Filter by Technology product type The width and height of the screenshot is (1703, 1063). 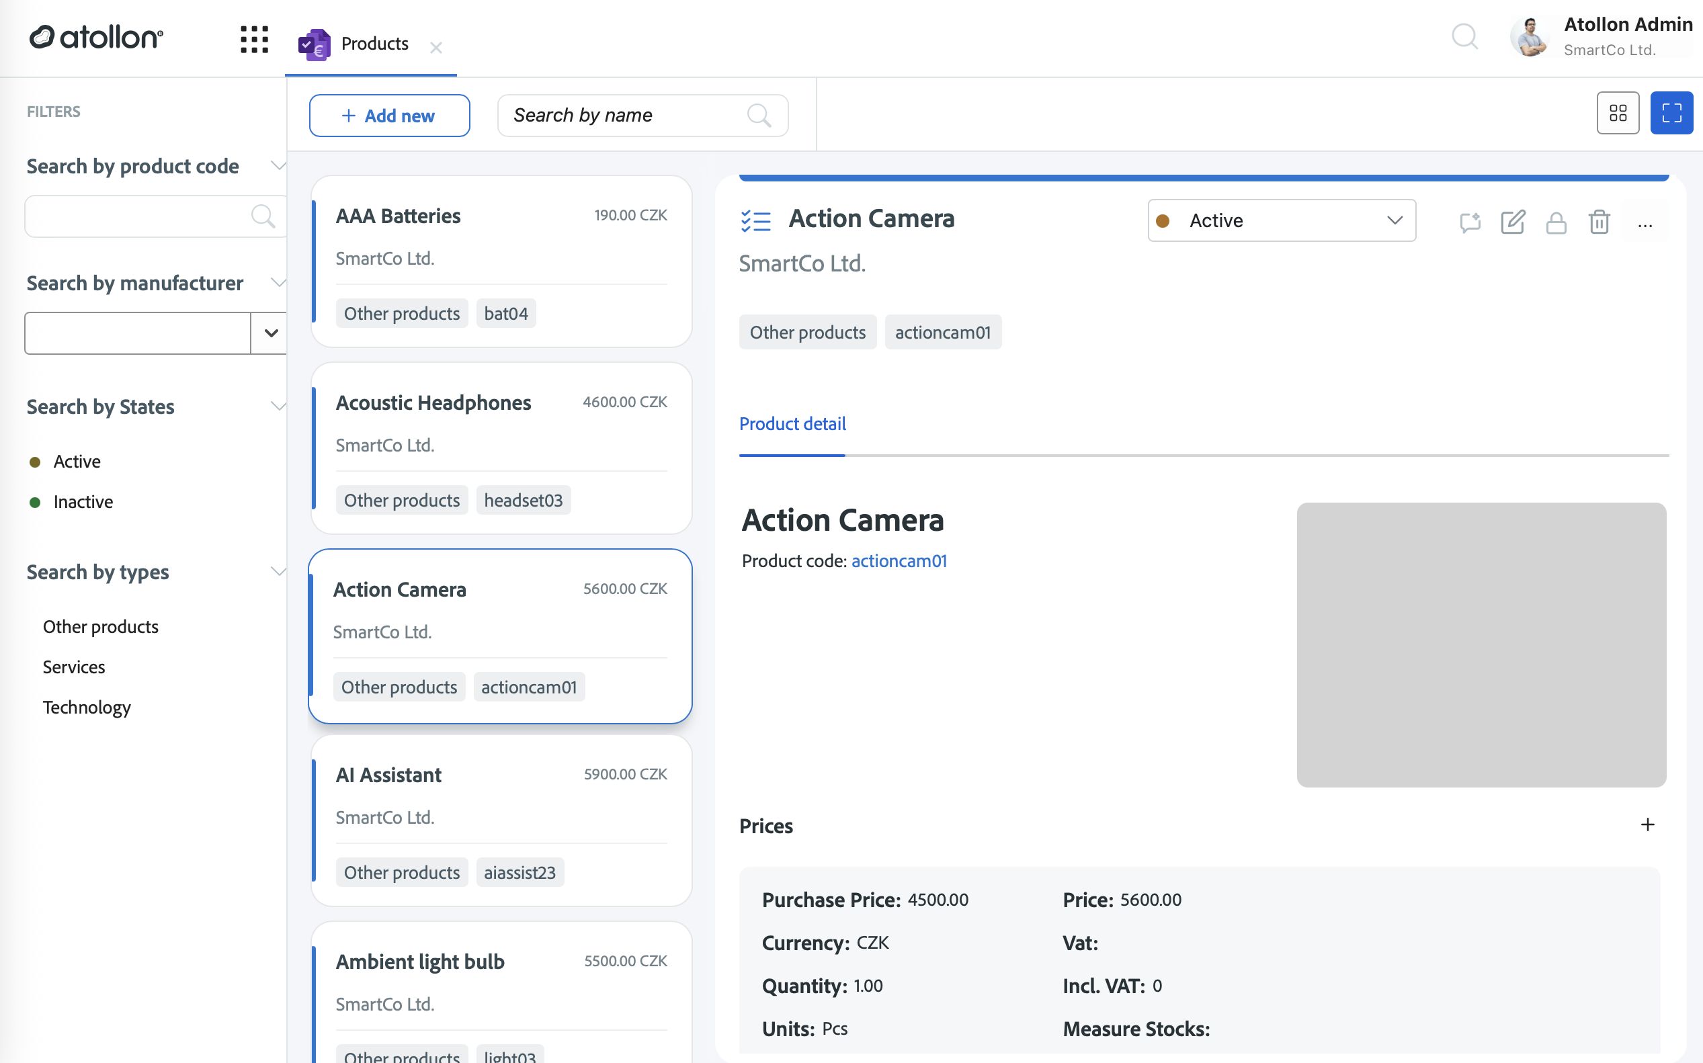tap(87, 707)
